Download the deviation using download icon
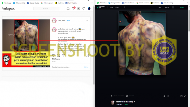This screenshot has width=190, height=107. [x=168, y=96]
